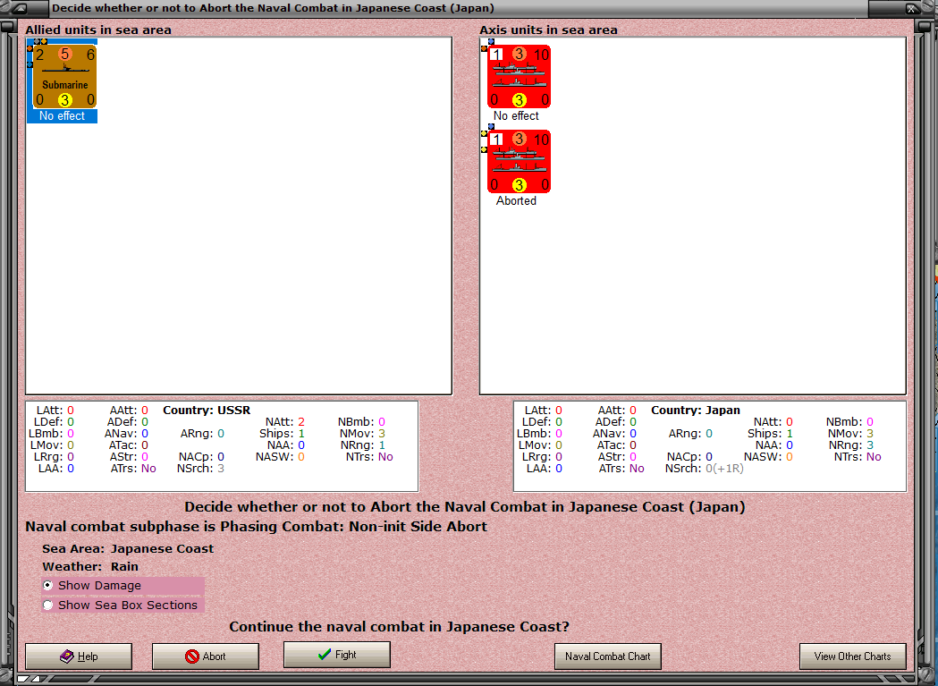
Task: Click the 'No effect' label under Submarine
Action: [x=63, y=116]
